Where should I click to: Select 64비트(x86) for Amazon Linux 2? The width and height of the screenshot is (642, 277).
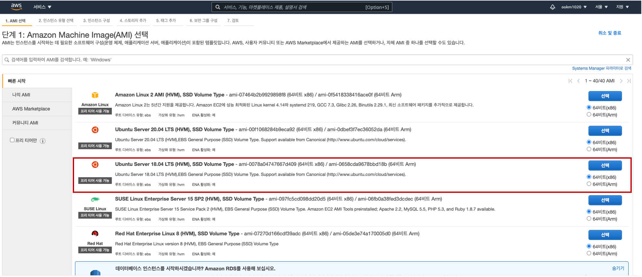point(589,107)
